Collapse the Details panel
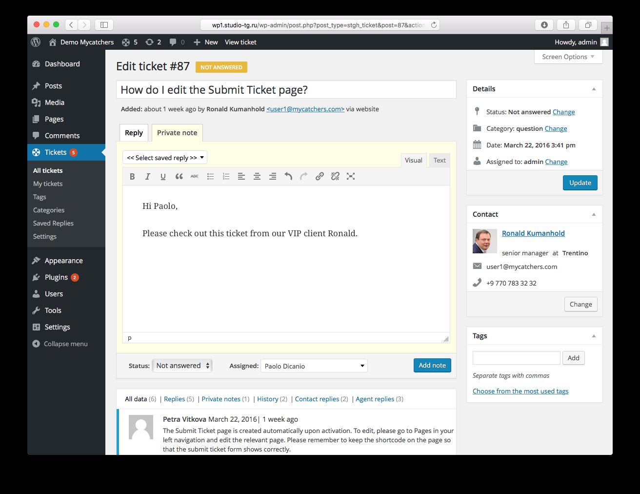Screen dimensions: 640x494 594,89
